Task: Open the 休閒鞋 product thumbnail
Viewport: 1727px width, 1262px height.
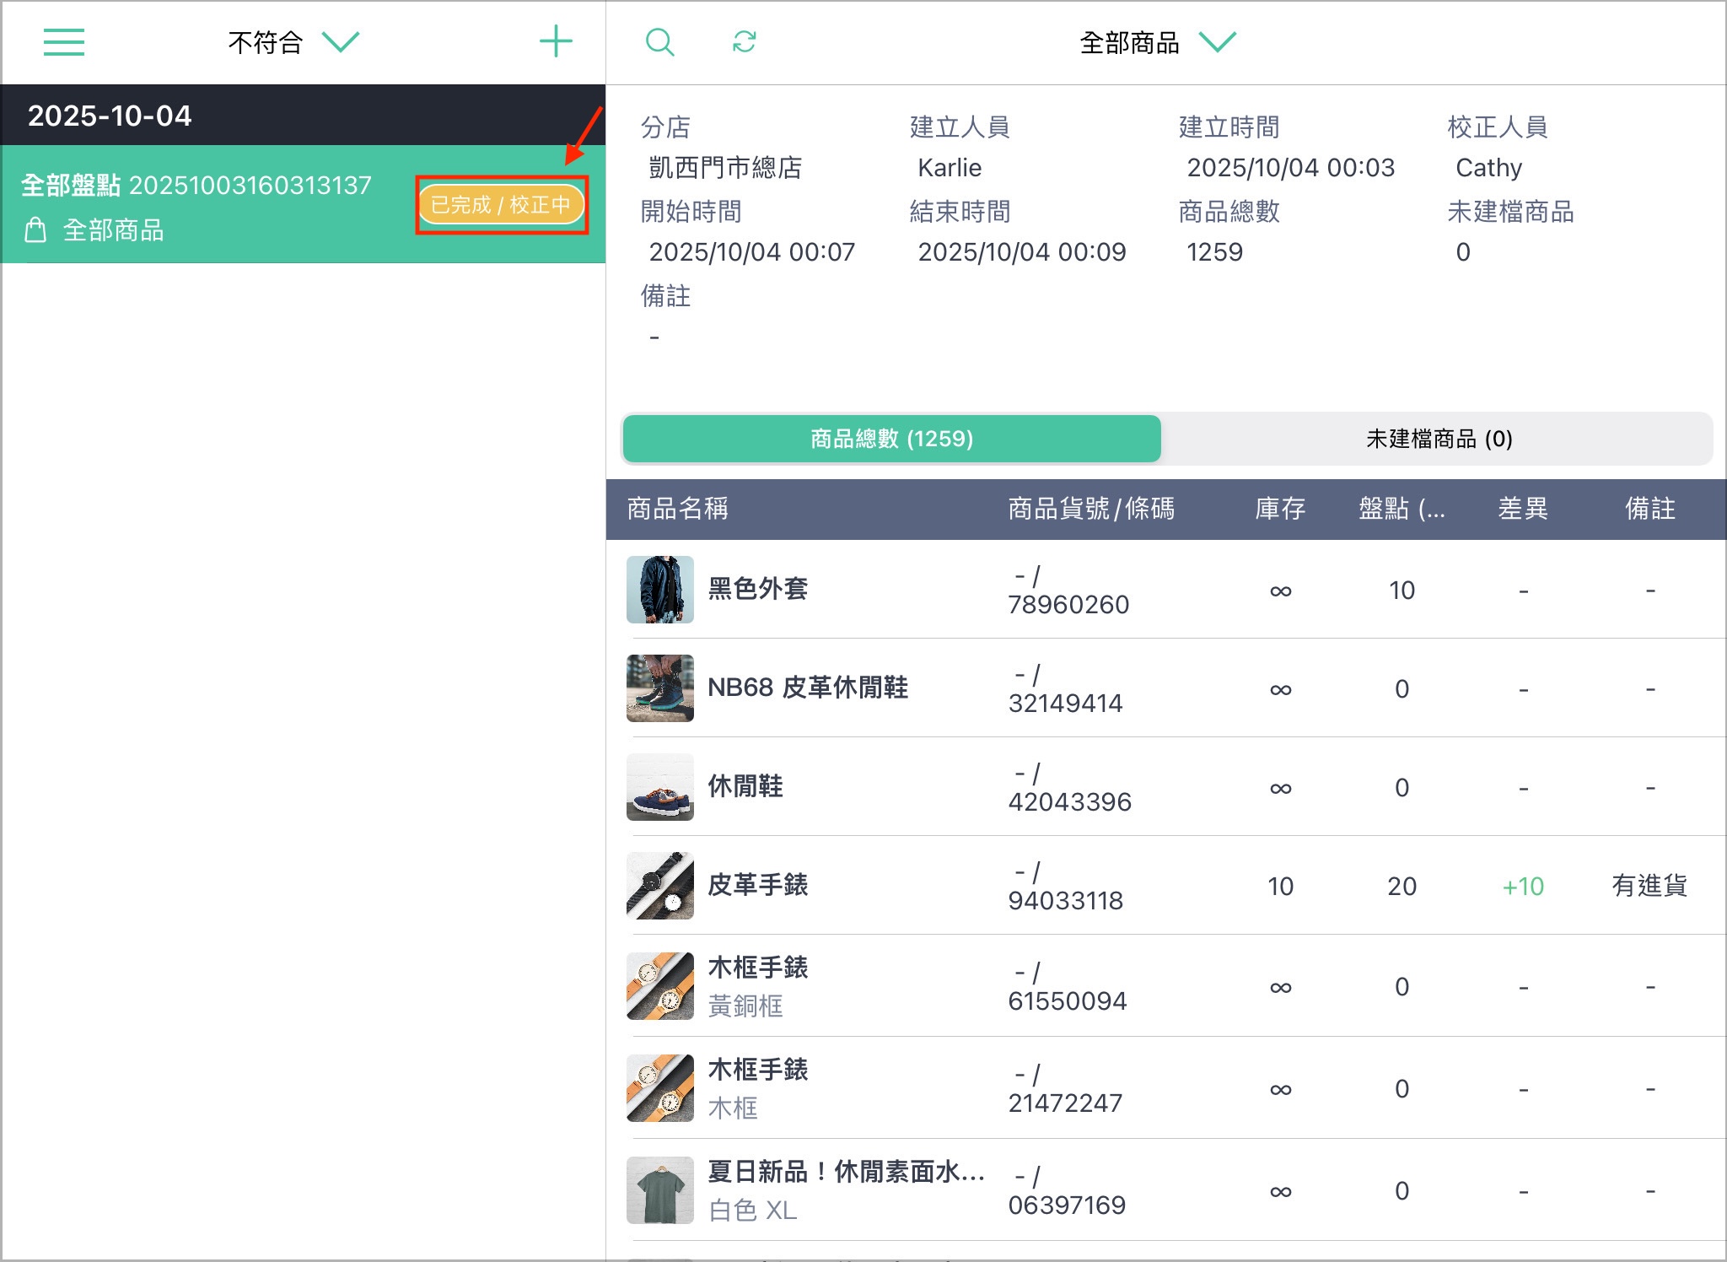Action: point(660,787)
